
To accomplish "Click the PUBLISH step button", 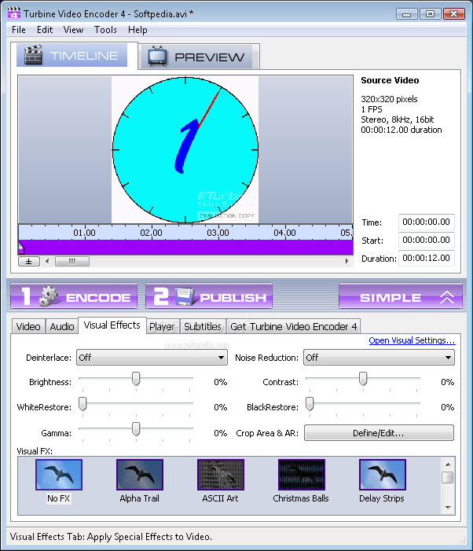I will pyautogui.click(x=209, y=296).
